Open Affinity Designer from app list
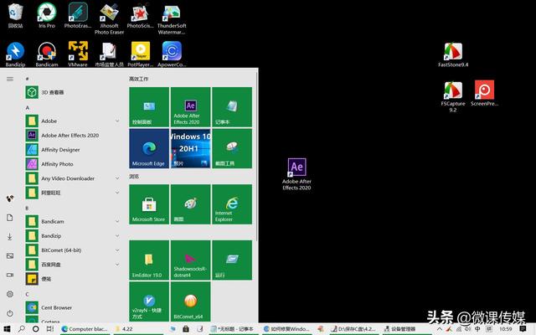Viewport: 536px width, 335px height. pos(73,150)
